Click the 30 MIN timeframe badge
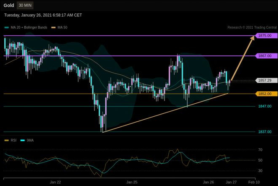Screen dimensions: 278x186 [x=25, y=5]
